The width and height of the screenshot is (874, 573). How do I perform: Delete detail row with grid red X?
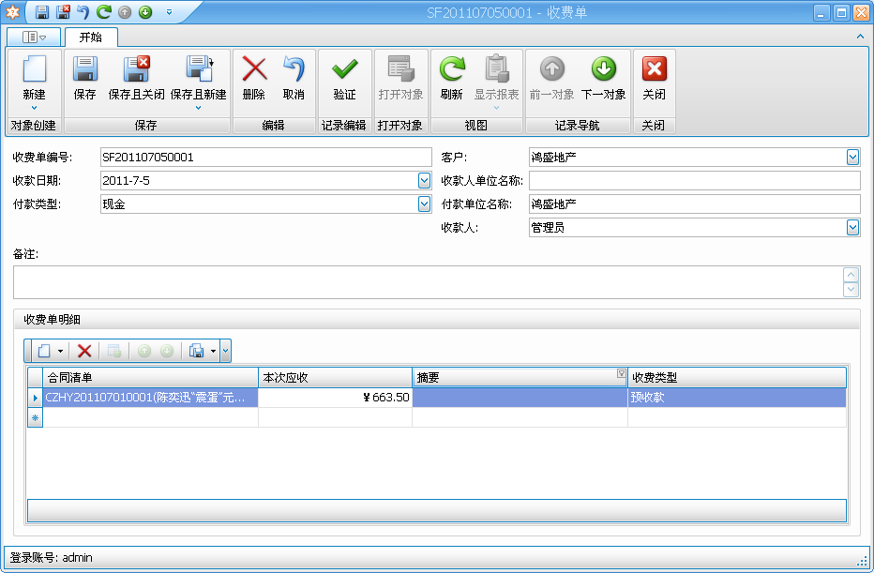[x=84, y=351]
